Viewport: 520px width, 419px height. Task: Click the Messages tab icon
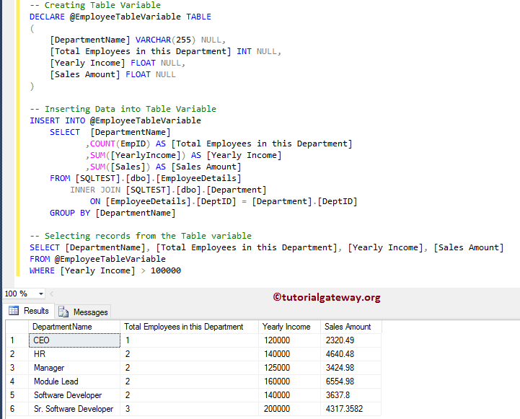pos(63,312)
